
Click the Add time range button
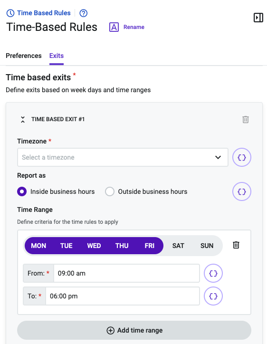(134, 330)
